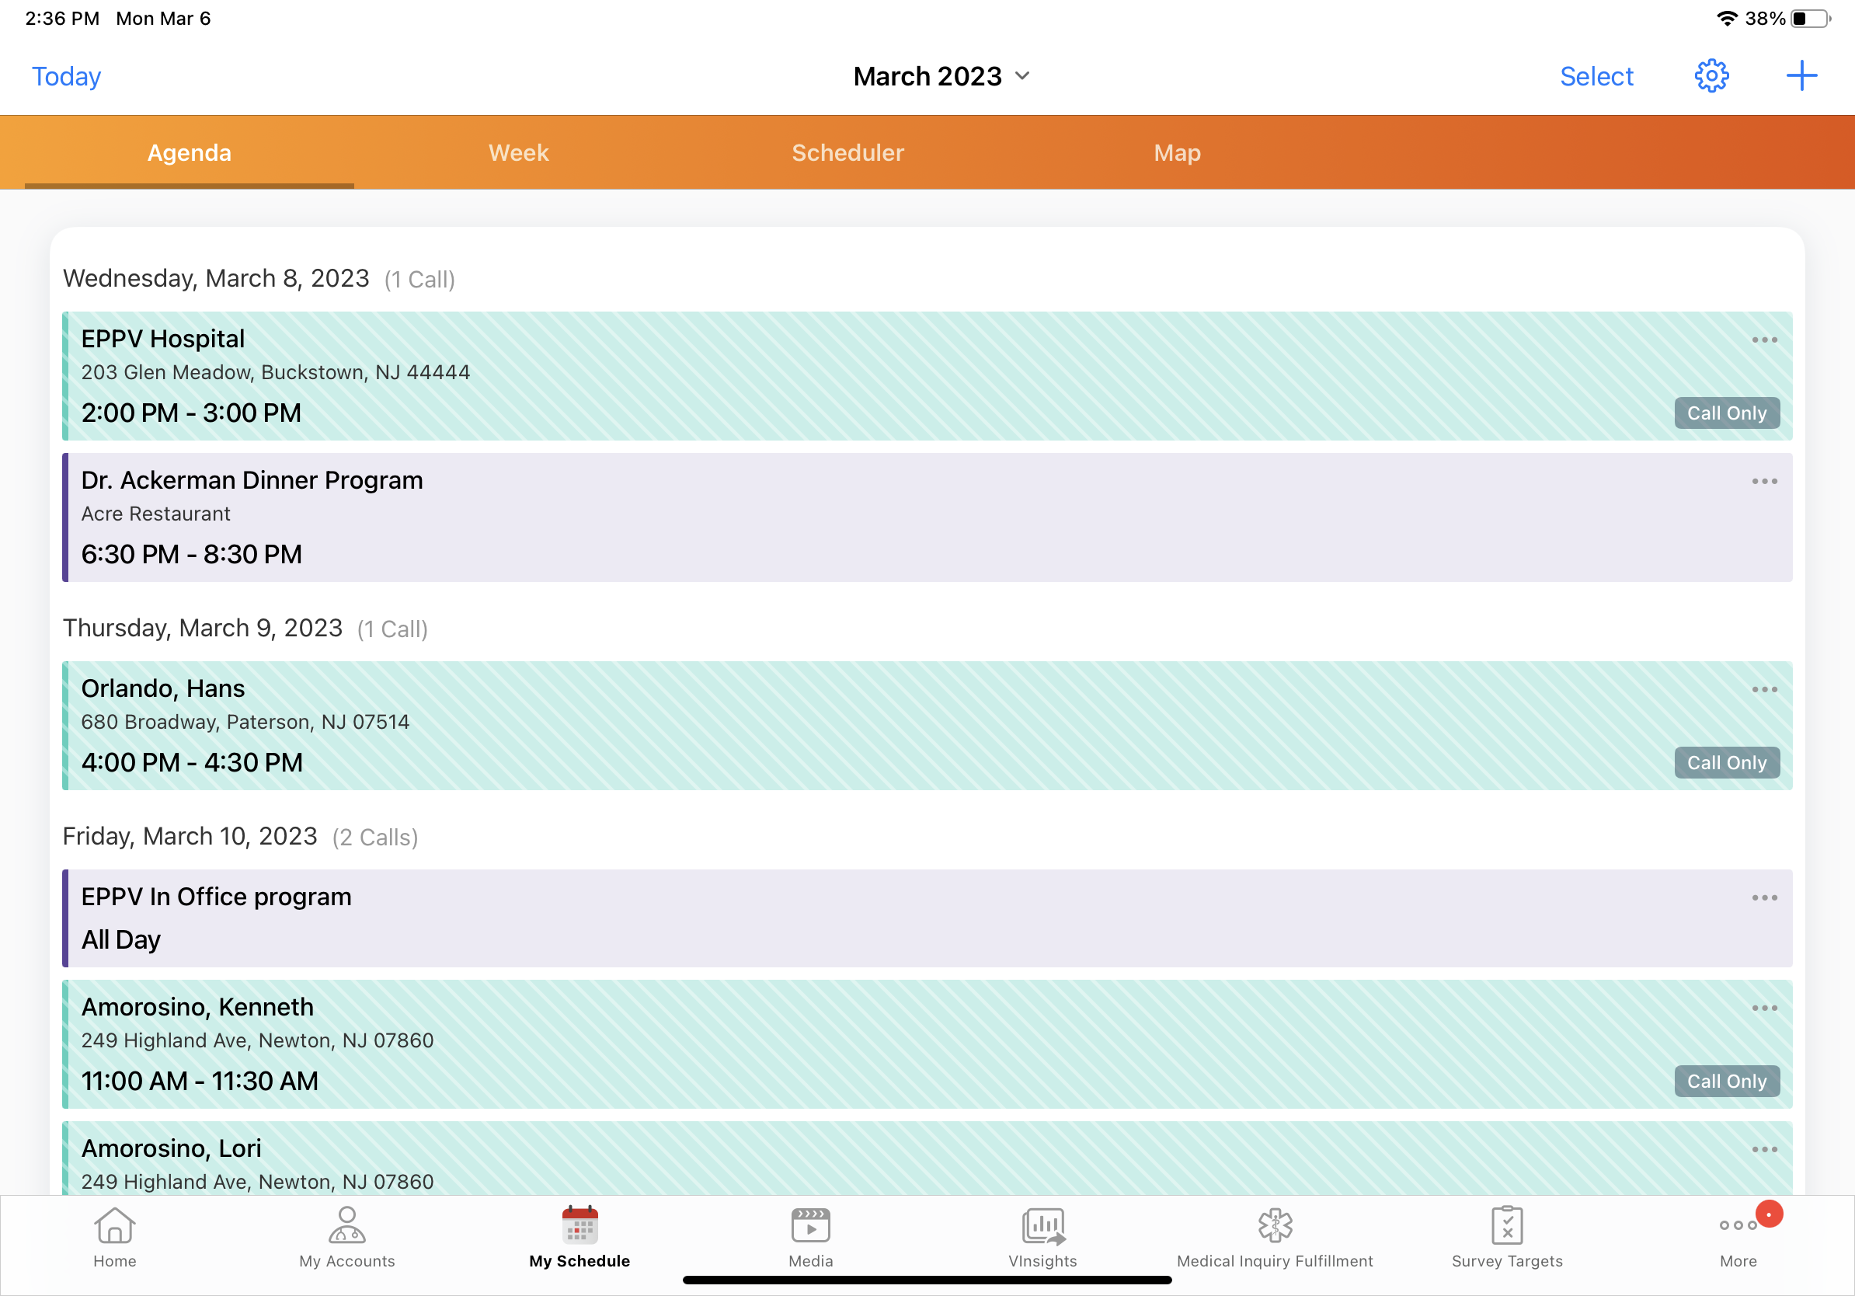Open the Home tab icon

[115, 1236]
